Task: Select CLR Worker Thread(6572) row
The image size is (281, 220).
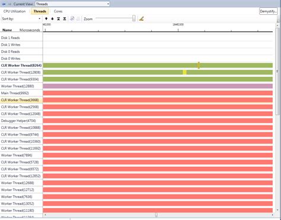Action: point(21,169)
